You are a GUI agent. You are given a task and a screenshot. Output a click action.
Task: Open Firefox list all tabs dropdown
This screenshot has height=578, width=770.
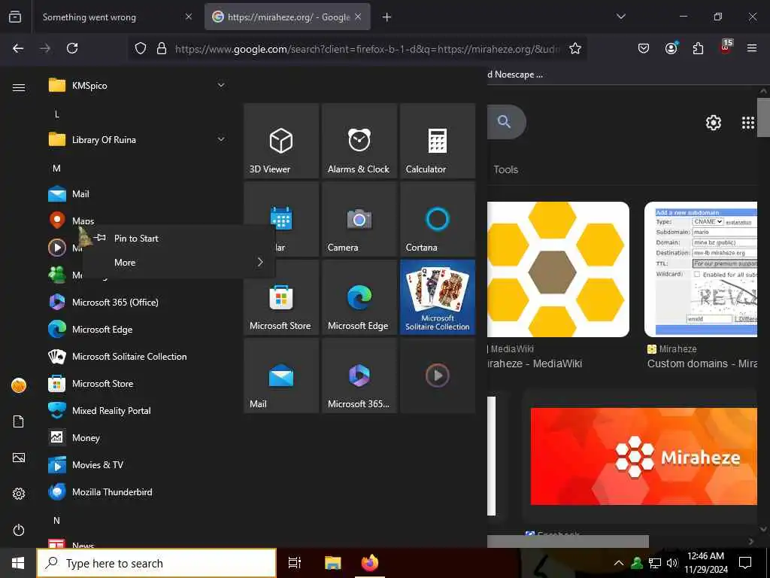pyautogui.click(x=620, y=17)
